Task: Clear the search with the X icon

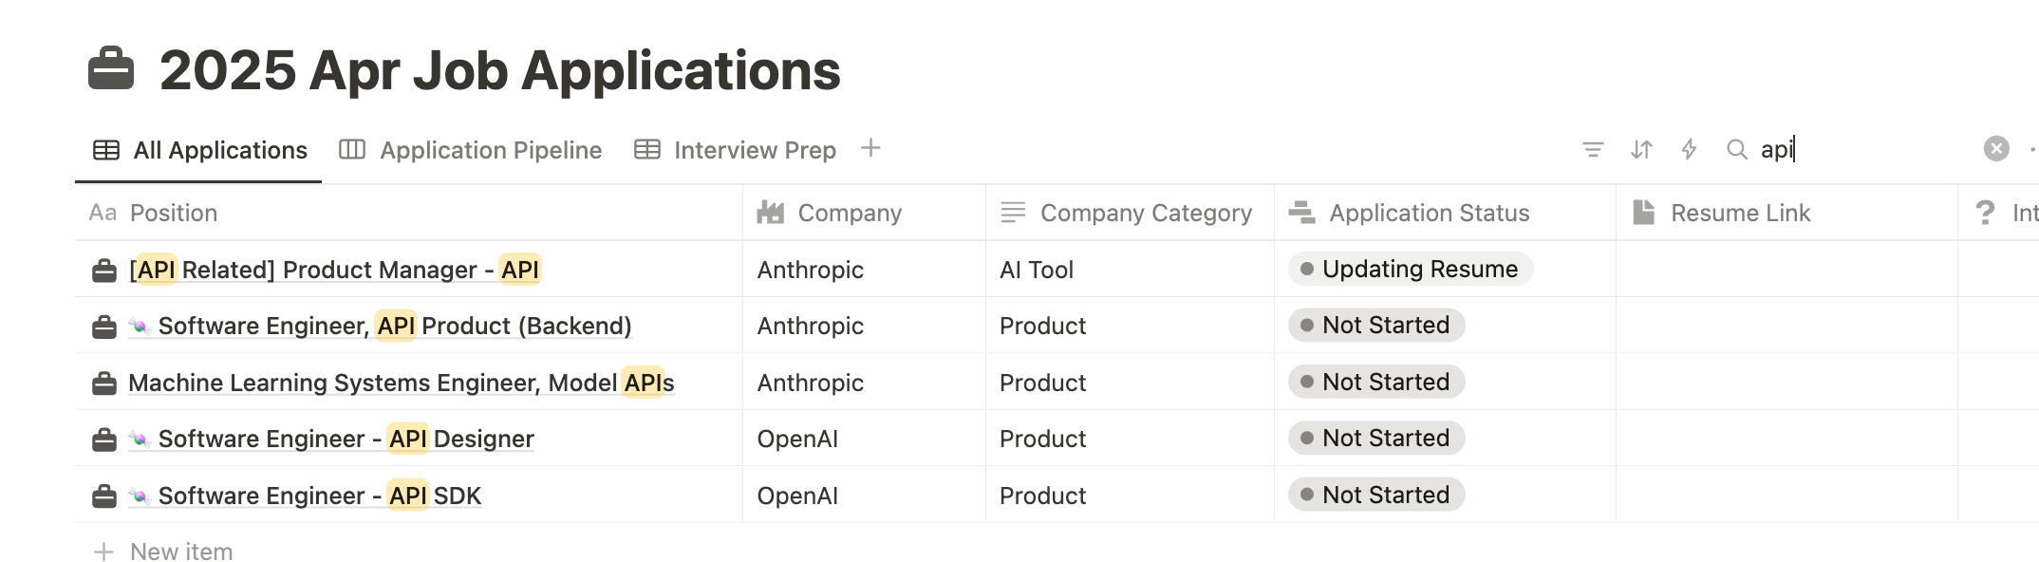Action: point(1996,149)
